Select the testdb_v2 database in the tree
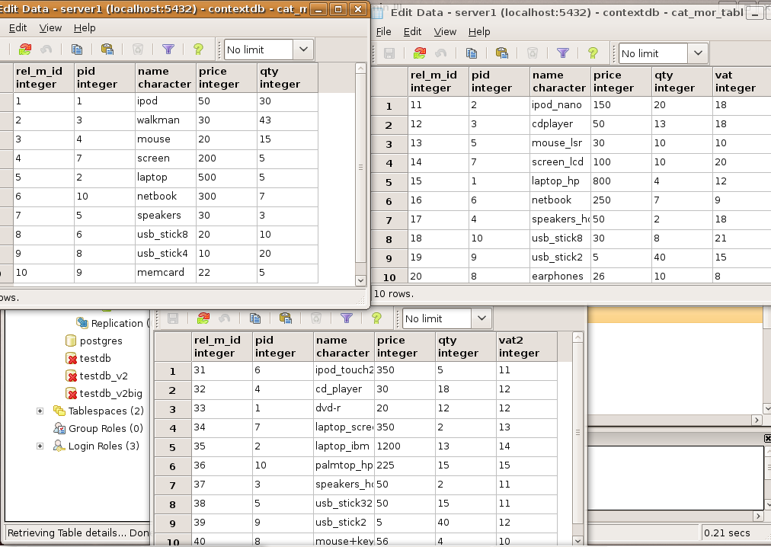Image resolution: width=771 pixels, height=547 pixels. 104,376
